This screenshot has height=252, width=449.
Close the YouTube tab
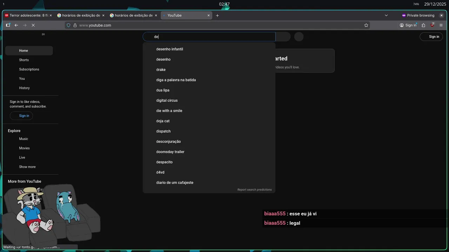(x=209, y=15)
